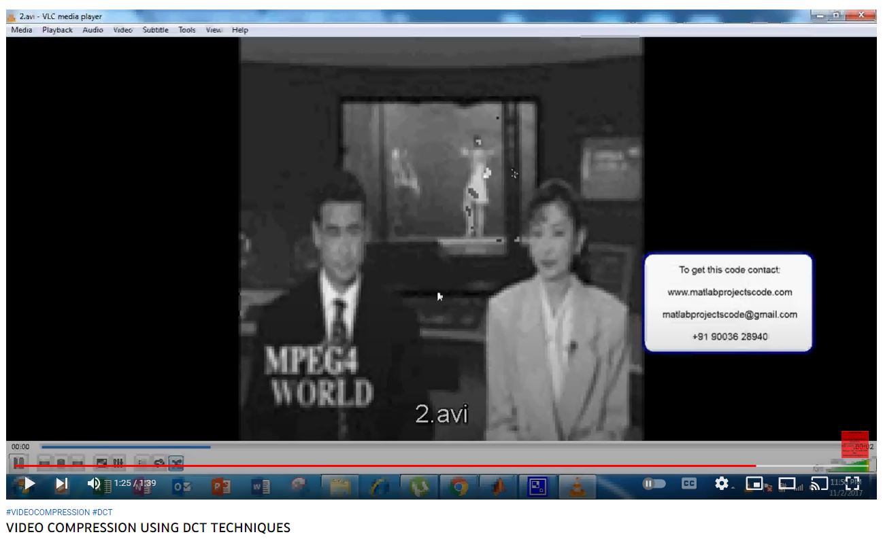The width and height of the screenshot is (883, 541).
Task: Open YouTube player settings gear
Action: (722, 484)
